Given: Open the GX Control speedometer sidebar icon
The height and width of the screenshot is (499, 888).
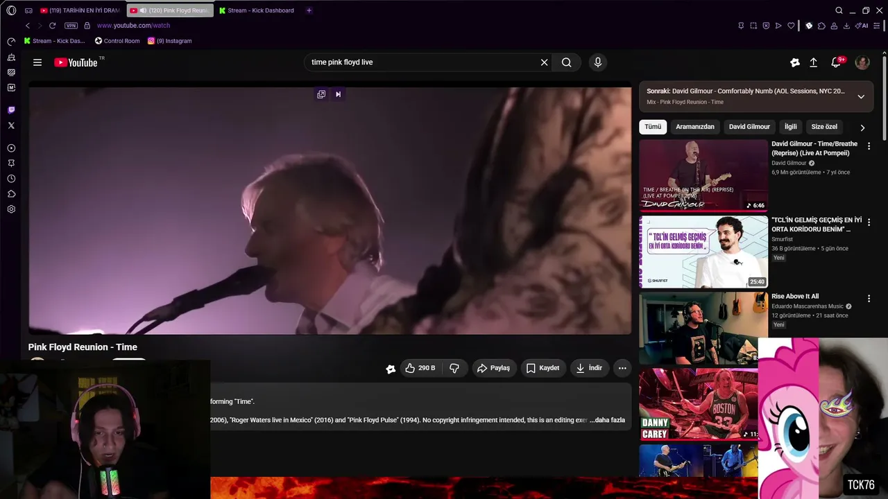Looking at the screenshot, I should click(11, 42).
